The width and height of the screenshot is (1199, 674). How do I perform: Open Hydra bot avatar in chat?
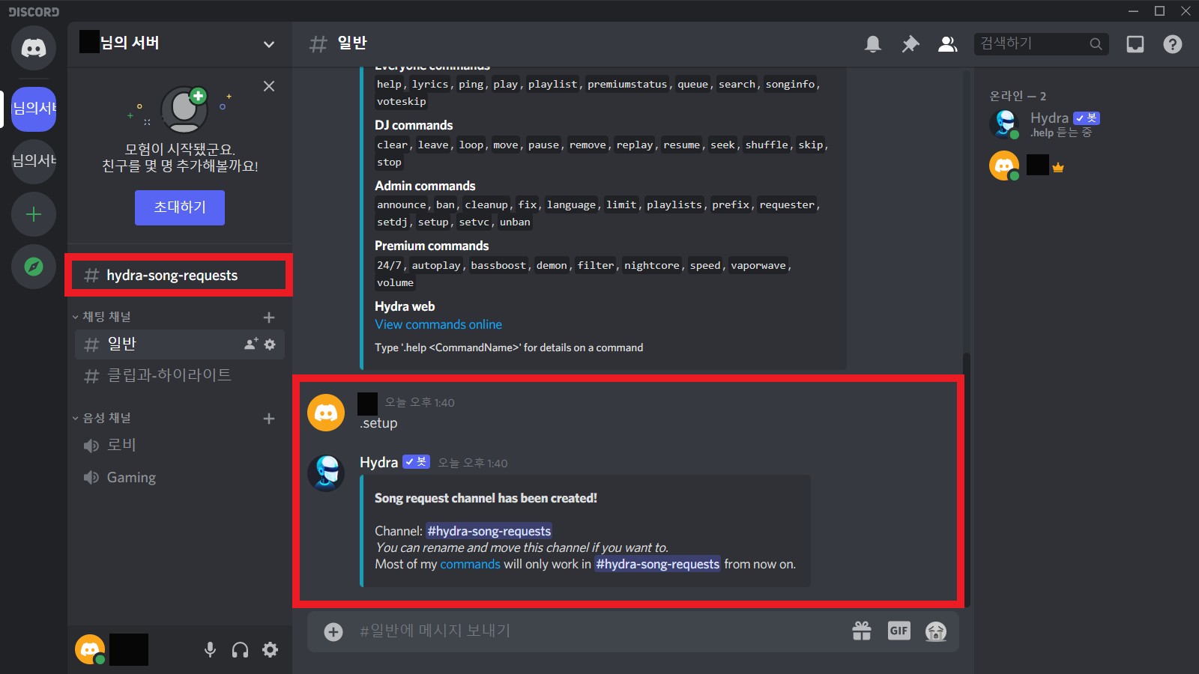pyautogui.click(x=326, y=473)
